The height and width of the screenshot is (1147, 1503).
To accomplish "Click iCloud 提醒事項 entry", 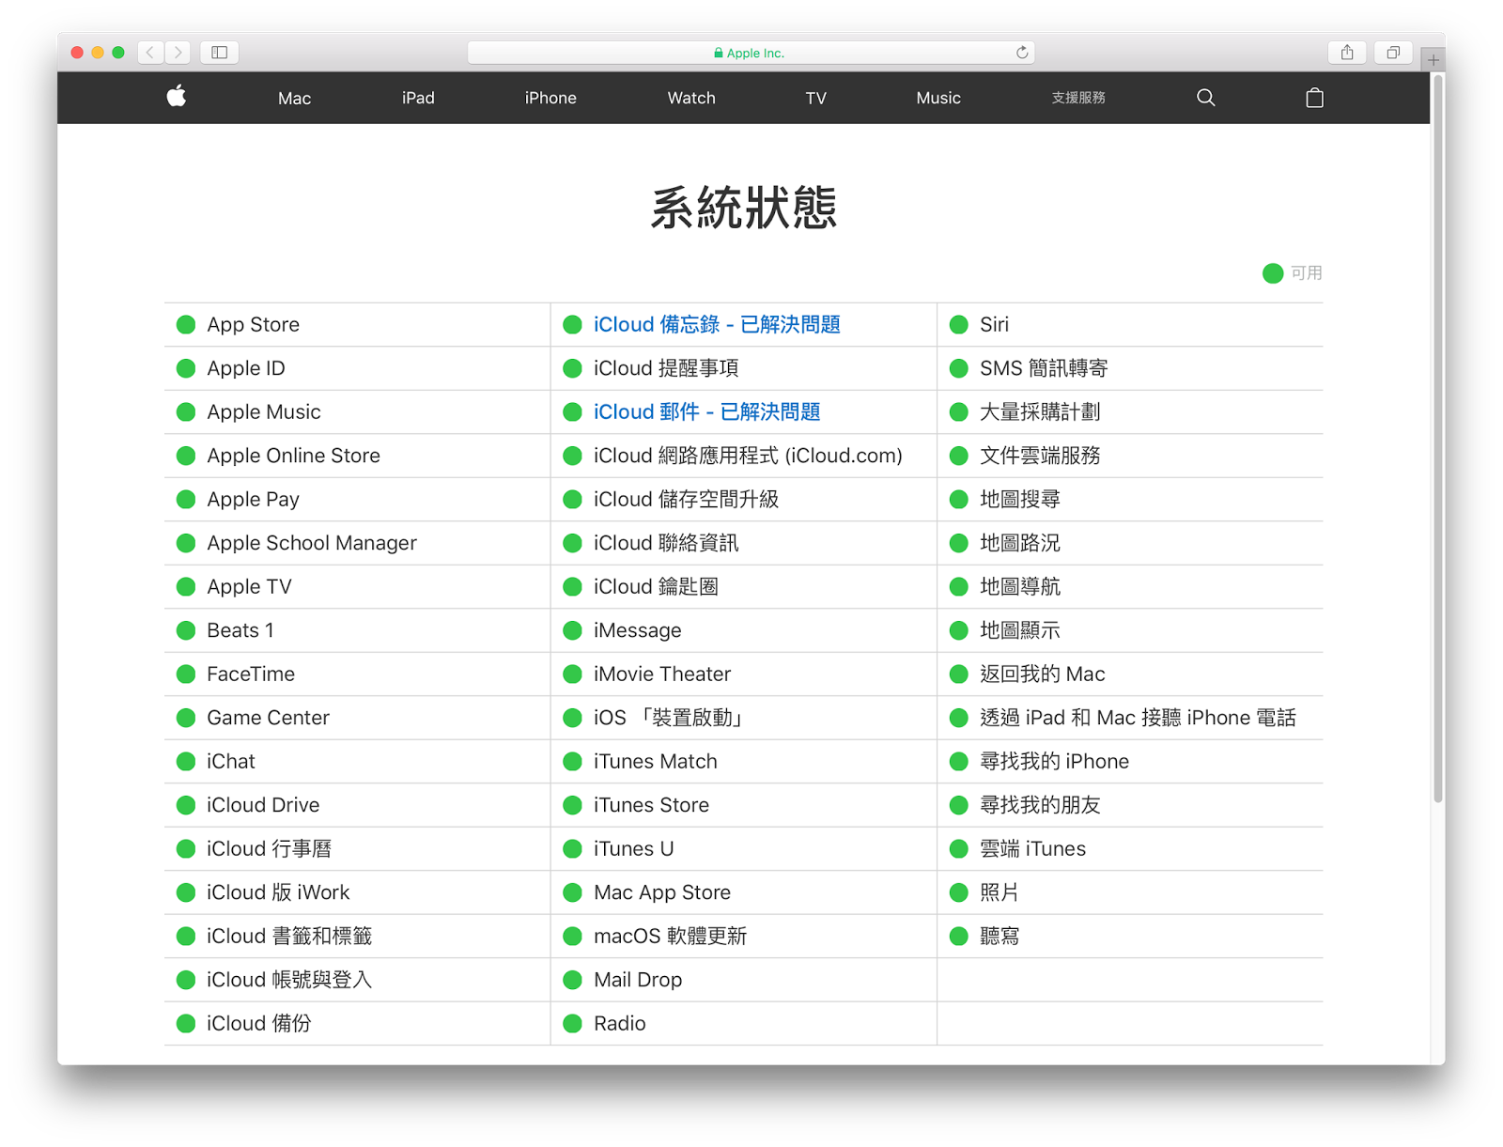I will coord(666,368).
